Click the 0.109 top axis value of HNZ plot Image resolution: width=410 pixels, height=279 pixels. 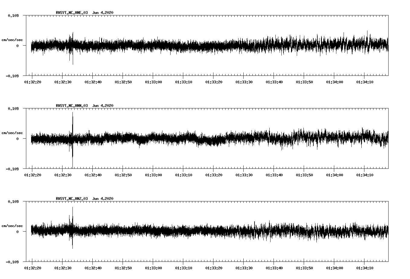(x=13, y=201)
